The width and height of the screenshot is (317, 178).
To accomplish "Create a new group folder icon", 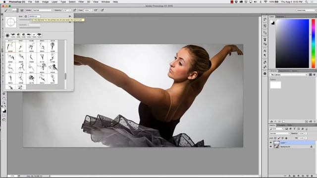I will (x=303, y=176).
